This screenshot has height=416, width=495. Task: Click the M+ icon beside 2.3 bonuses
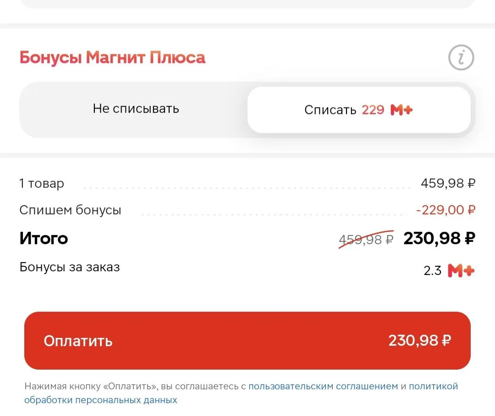[x=461, y=271]
